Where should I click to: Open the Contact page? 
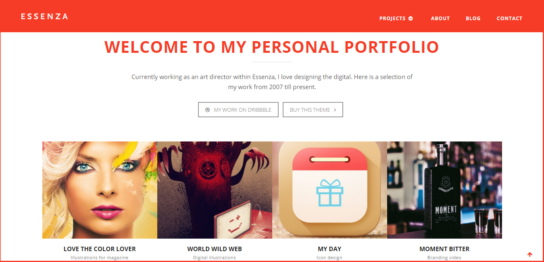[x=509, y=18]
